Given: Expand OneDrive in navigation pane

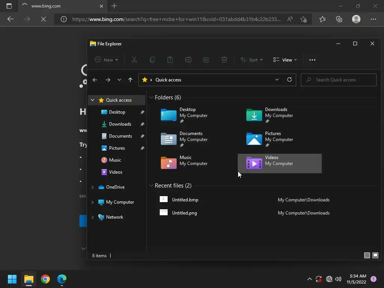Looking at the screenshot, I should [x=92, y=187].
